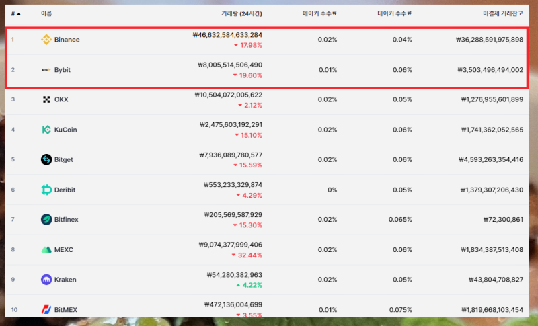The width and height of the screenshot is (538, 326).
Task: Click KuCoin open interest ₩1,741,362,052,565
Action: pyautogui.click(x=492, y=130)
